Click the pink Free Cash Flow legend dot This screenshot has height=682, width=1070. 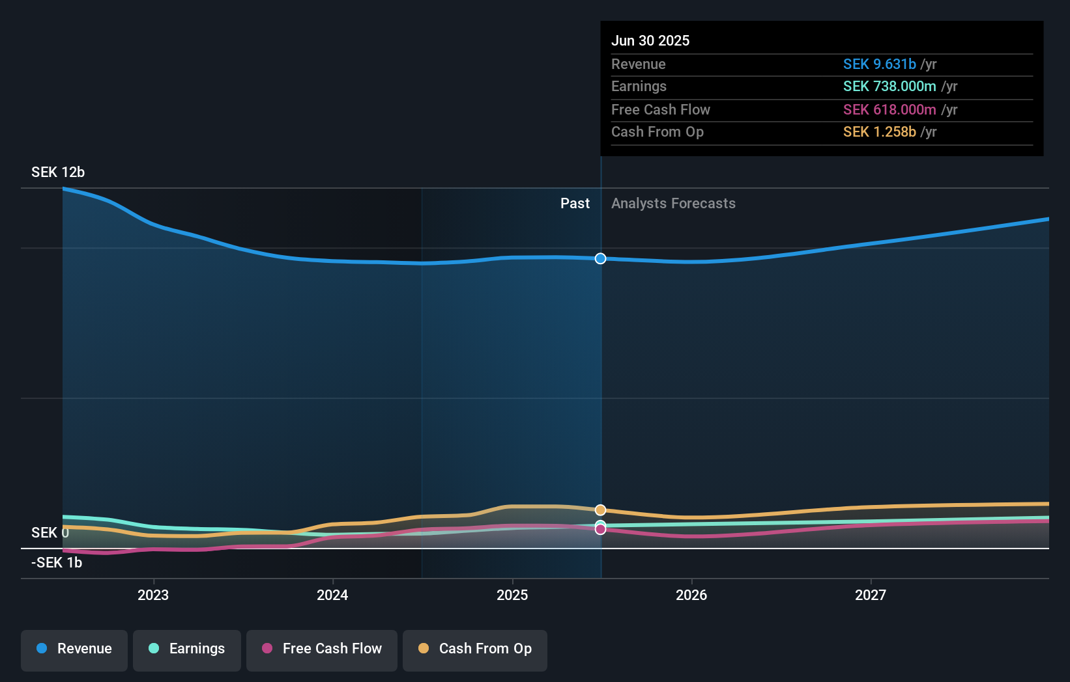266,649
